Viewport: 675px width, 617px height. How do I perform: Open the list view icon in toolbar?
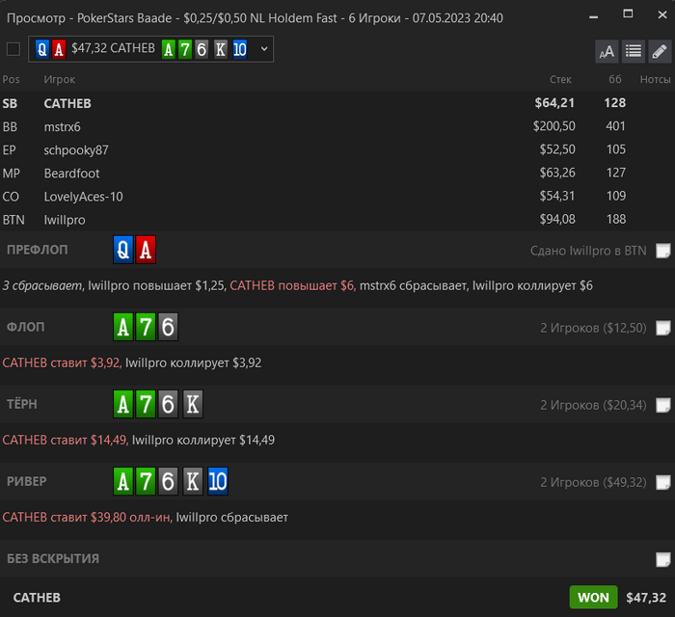[x=634, y=51]
